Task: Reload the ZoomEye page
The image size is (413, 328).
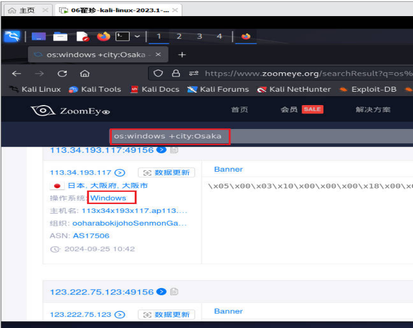Action: coord(62,73)
